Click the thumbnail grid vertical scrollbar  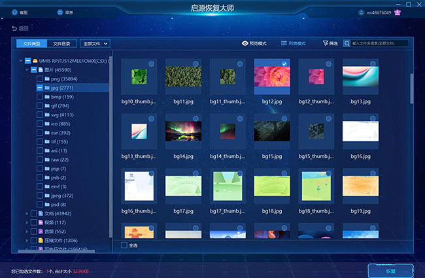click(412, 88)
